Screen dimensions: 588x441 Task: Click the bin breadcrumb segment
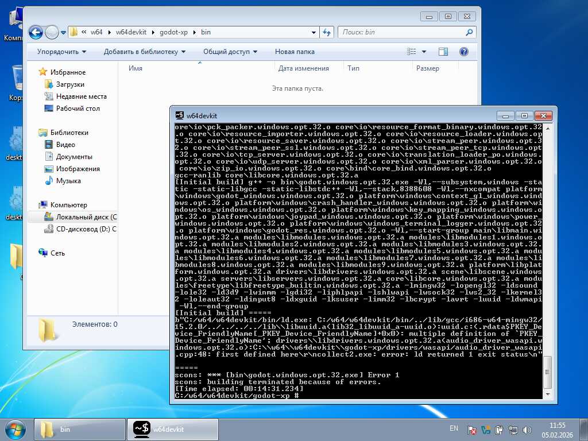click(x=206, y=32)
